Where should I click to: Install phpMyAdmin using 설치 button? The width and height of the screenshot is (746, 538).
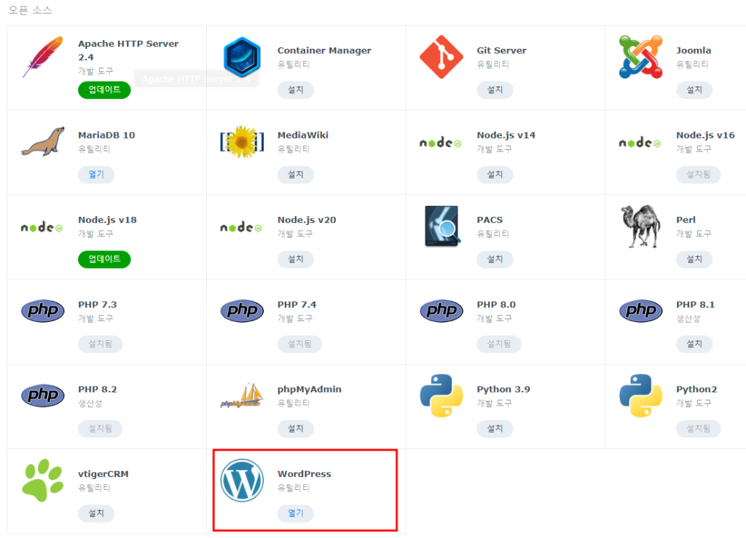(x=296, y=429)
